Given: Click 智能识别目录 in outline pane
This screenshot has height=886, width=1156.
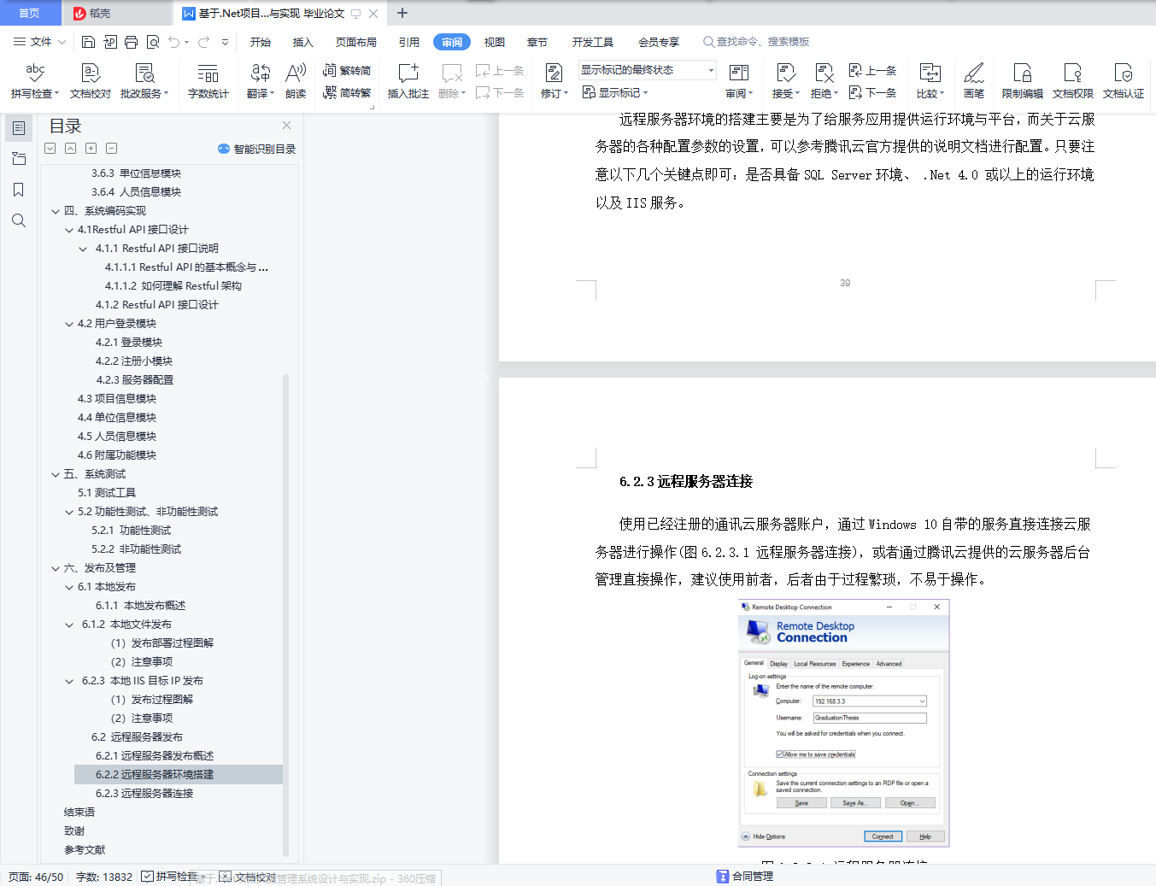Looking at the screenshot, I should [256, 149].
